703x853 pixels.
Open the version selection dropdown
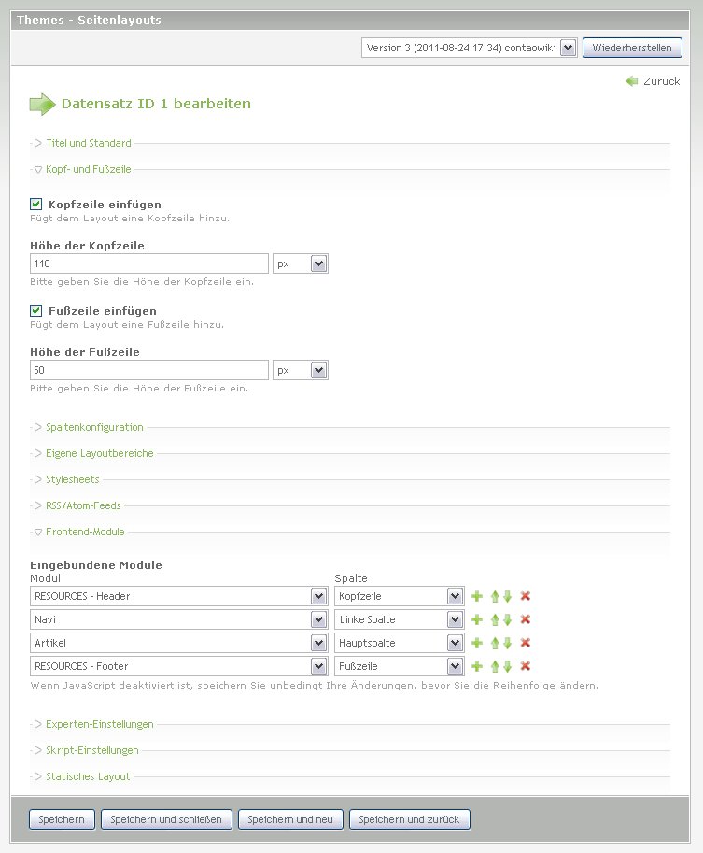(x=469, y=48)
